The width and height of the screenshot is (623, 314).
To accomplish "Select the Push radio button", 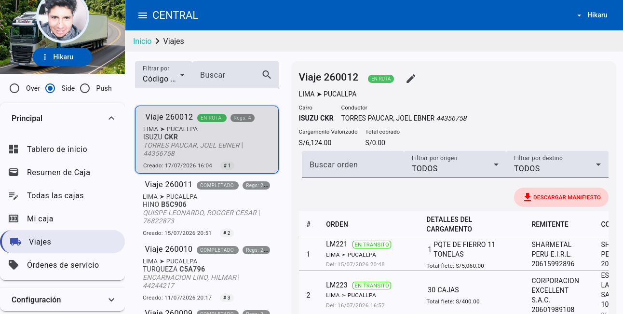I will click(85, 88).
